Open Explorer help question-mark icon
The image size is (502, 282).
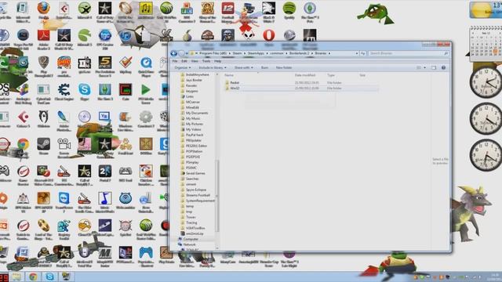click(443, 68)
